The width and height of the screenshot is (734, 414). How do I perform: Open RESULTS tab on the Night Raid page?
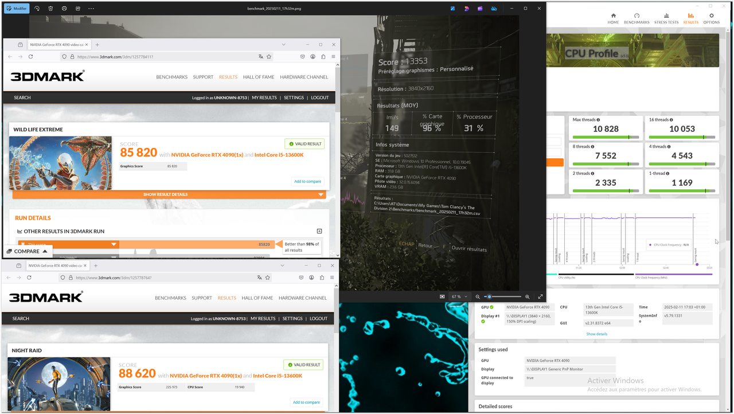(227, 298)
